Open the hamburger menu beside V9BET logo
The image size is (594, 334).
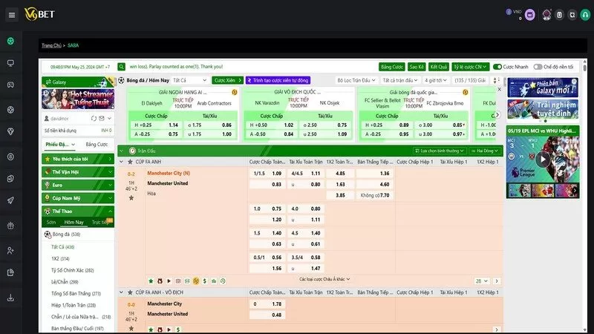click(x=11, y=14)
